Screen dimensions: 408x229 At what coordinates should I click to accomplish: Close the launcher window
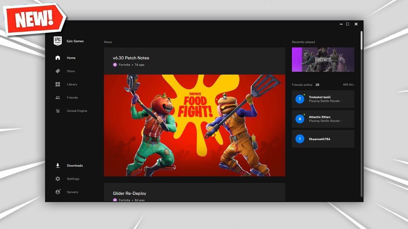[x=356, y=24]
